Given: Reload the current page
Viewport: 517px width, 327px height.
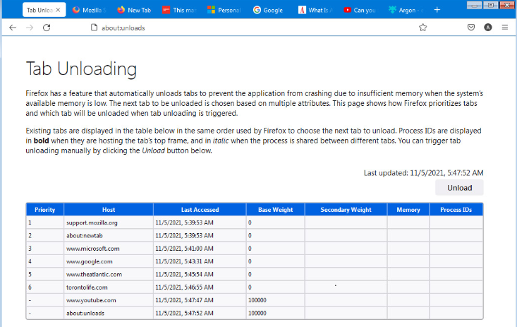Looking at the screenshot, I should pos(47,28).
